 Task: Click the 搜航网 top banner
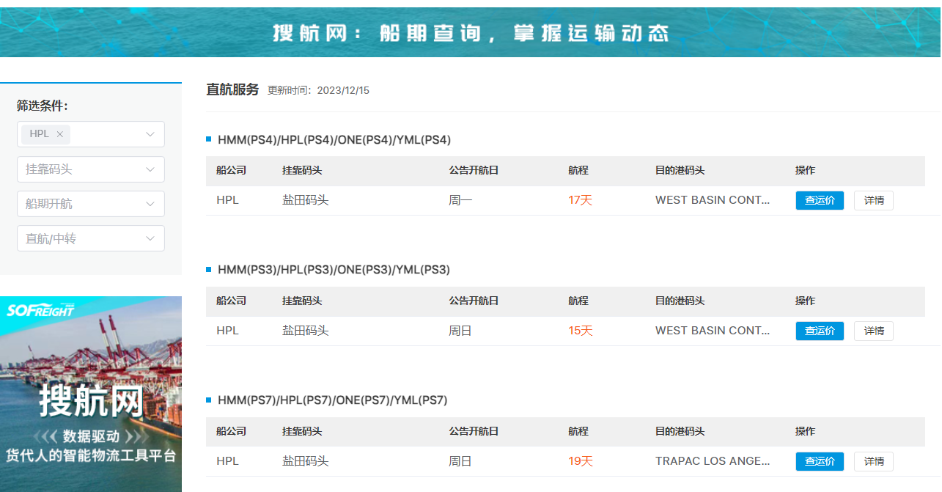pos(471,32)
